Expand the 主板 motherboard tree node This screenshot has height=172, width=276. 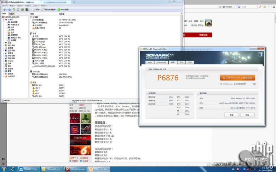4,43
